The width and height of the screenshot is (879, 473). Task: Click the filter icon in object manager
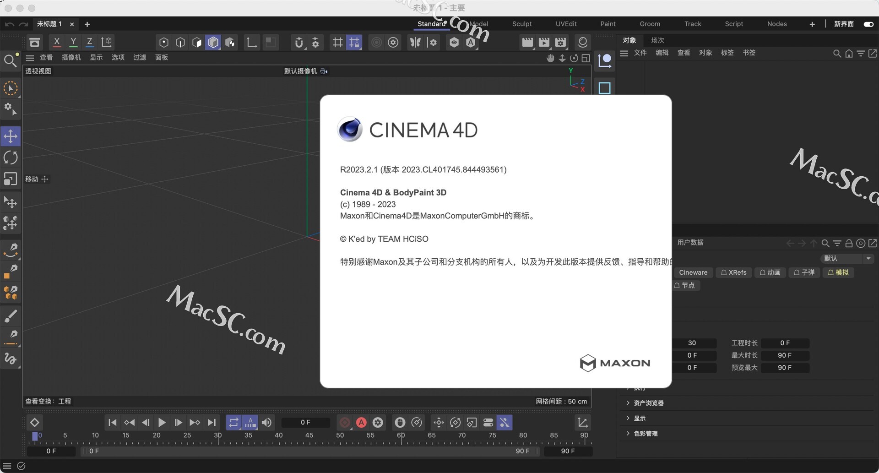pos(861,54)
